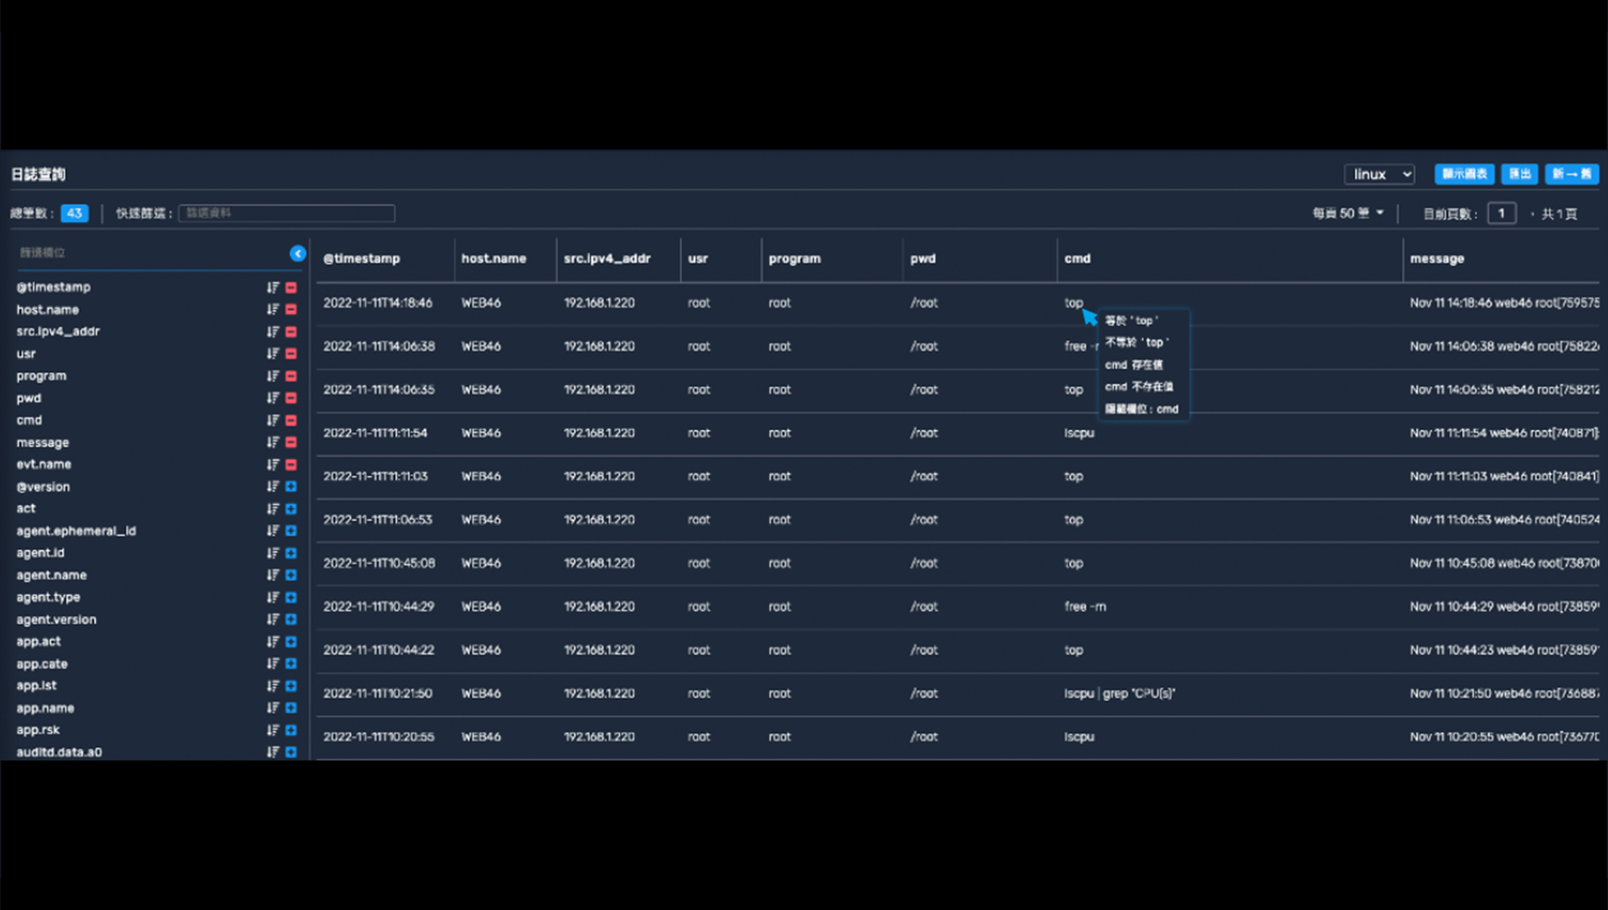1608x910 pixels.
Task: Click sort icon beside message field
Action: tap(272, 443)
